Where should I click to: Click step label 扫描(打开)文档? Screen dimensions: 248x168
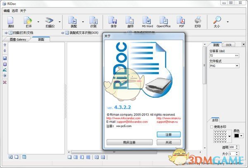point(23,33)
